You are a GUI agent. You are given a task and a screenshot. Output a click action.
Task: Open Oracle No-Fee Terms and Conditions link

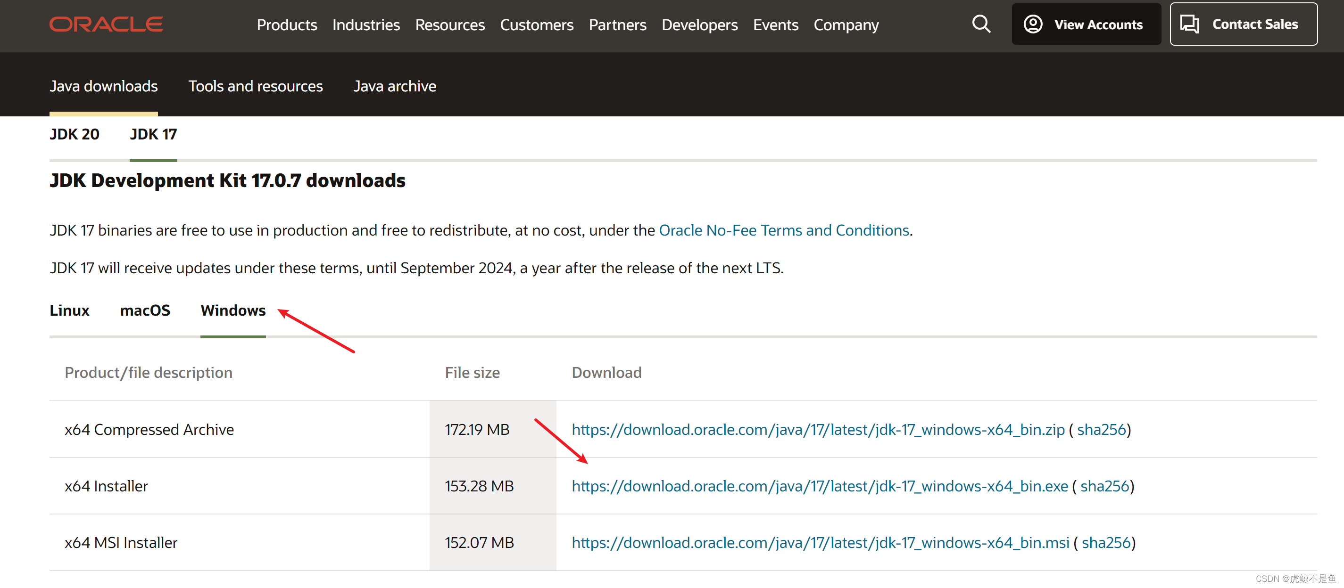pyautogui.click(x=784, y=230)
